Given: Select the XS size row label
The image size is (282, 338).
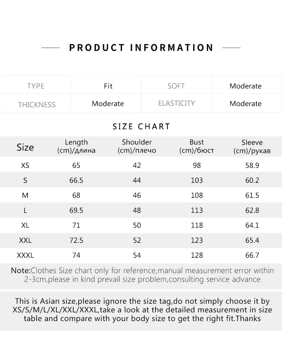Looking at the screenshot, I should tap(25, 165).
